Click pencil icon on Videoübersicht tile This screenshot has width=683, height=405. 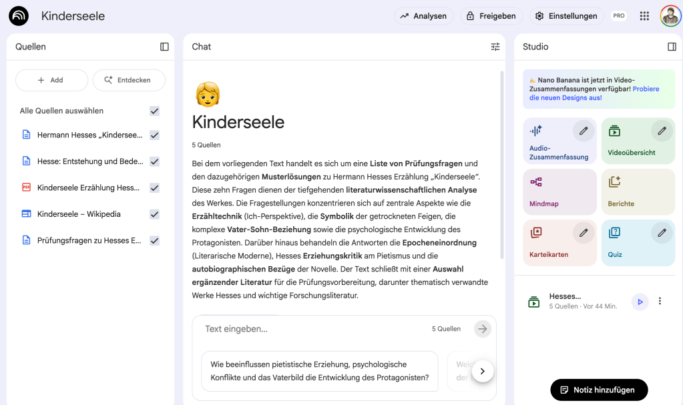[662, 131]
